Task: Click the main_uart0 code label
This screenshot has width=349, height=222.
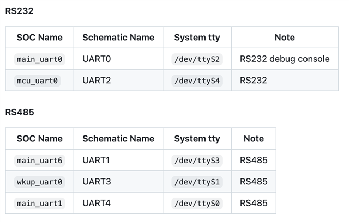Action: tap(40, 59)
